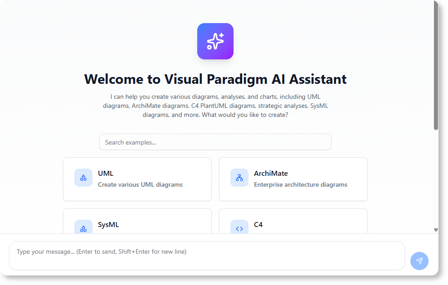Click the "Enterprise architecture diagrams" description
448x285 pixels.
301,184
